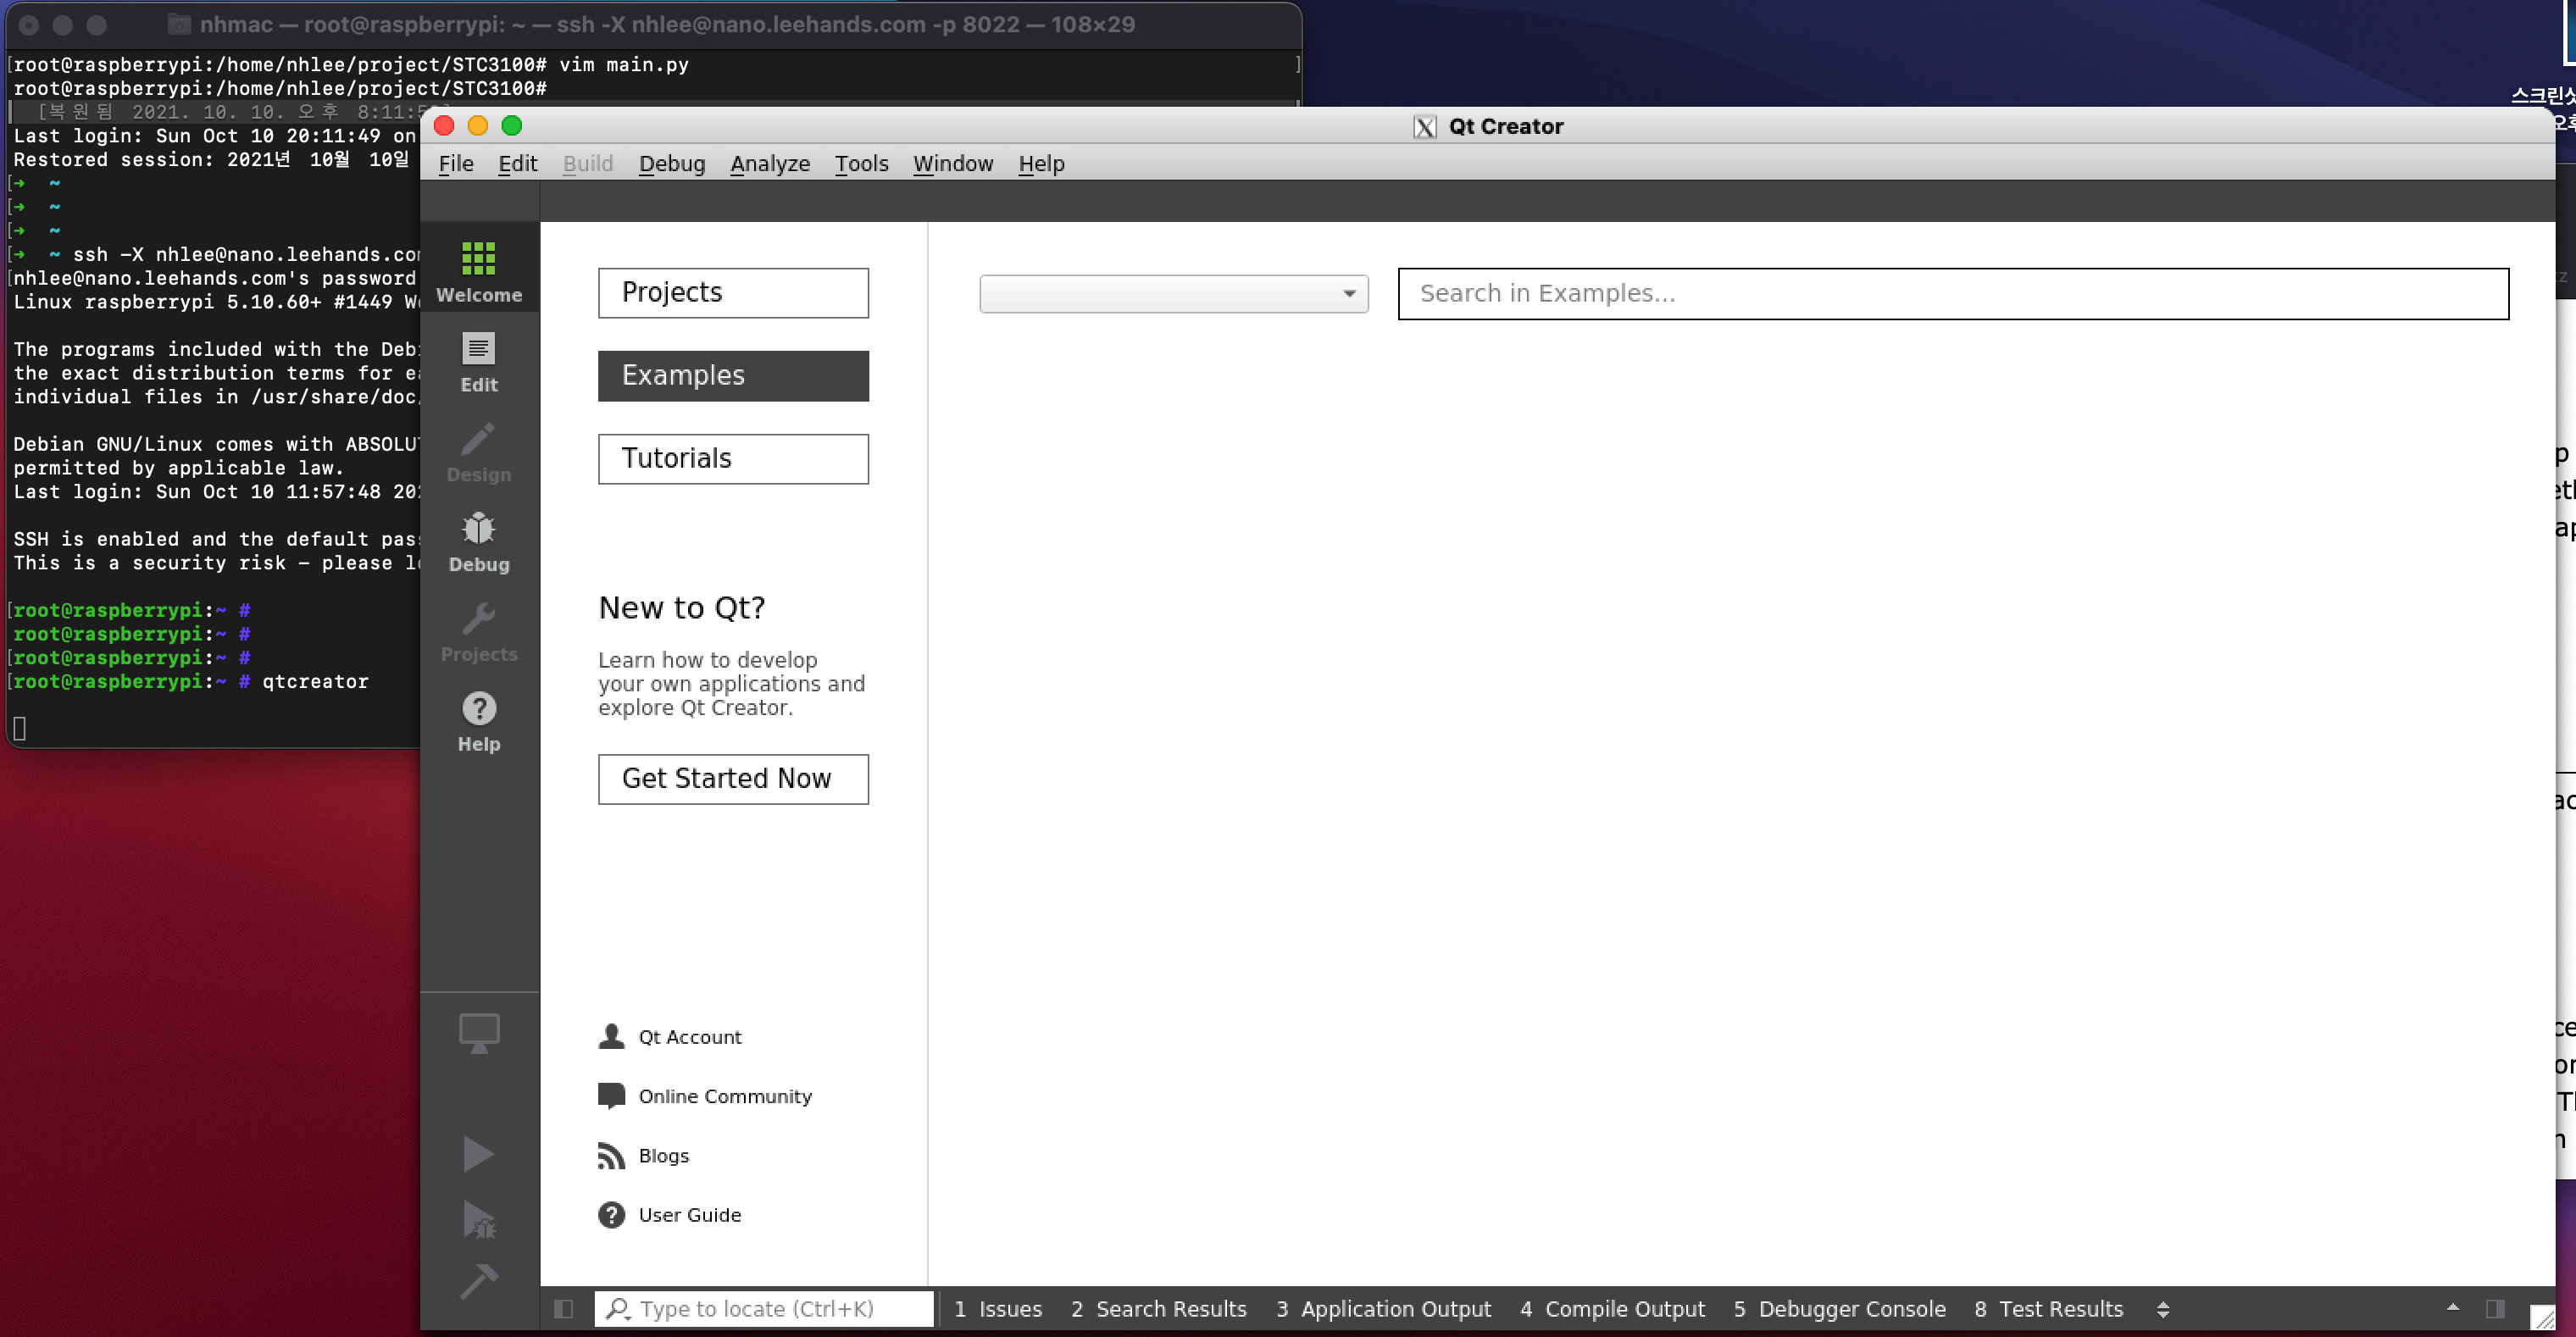Show the Debugger Console pane
Image resolution: width=2576 pixels, height=1337 pixels.
[1839, 1309]
